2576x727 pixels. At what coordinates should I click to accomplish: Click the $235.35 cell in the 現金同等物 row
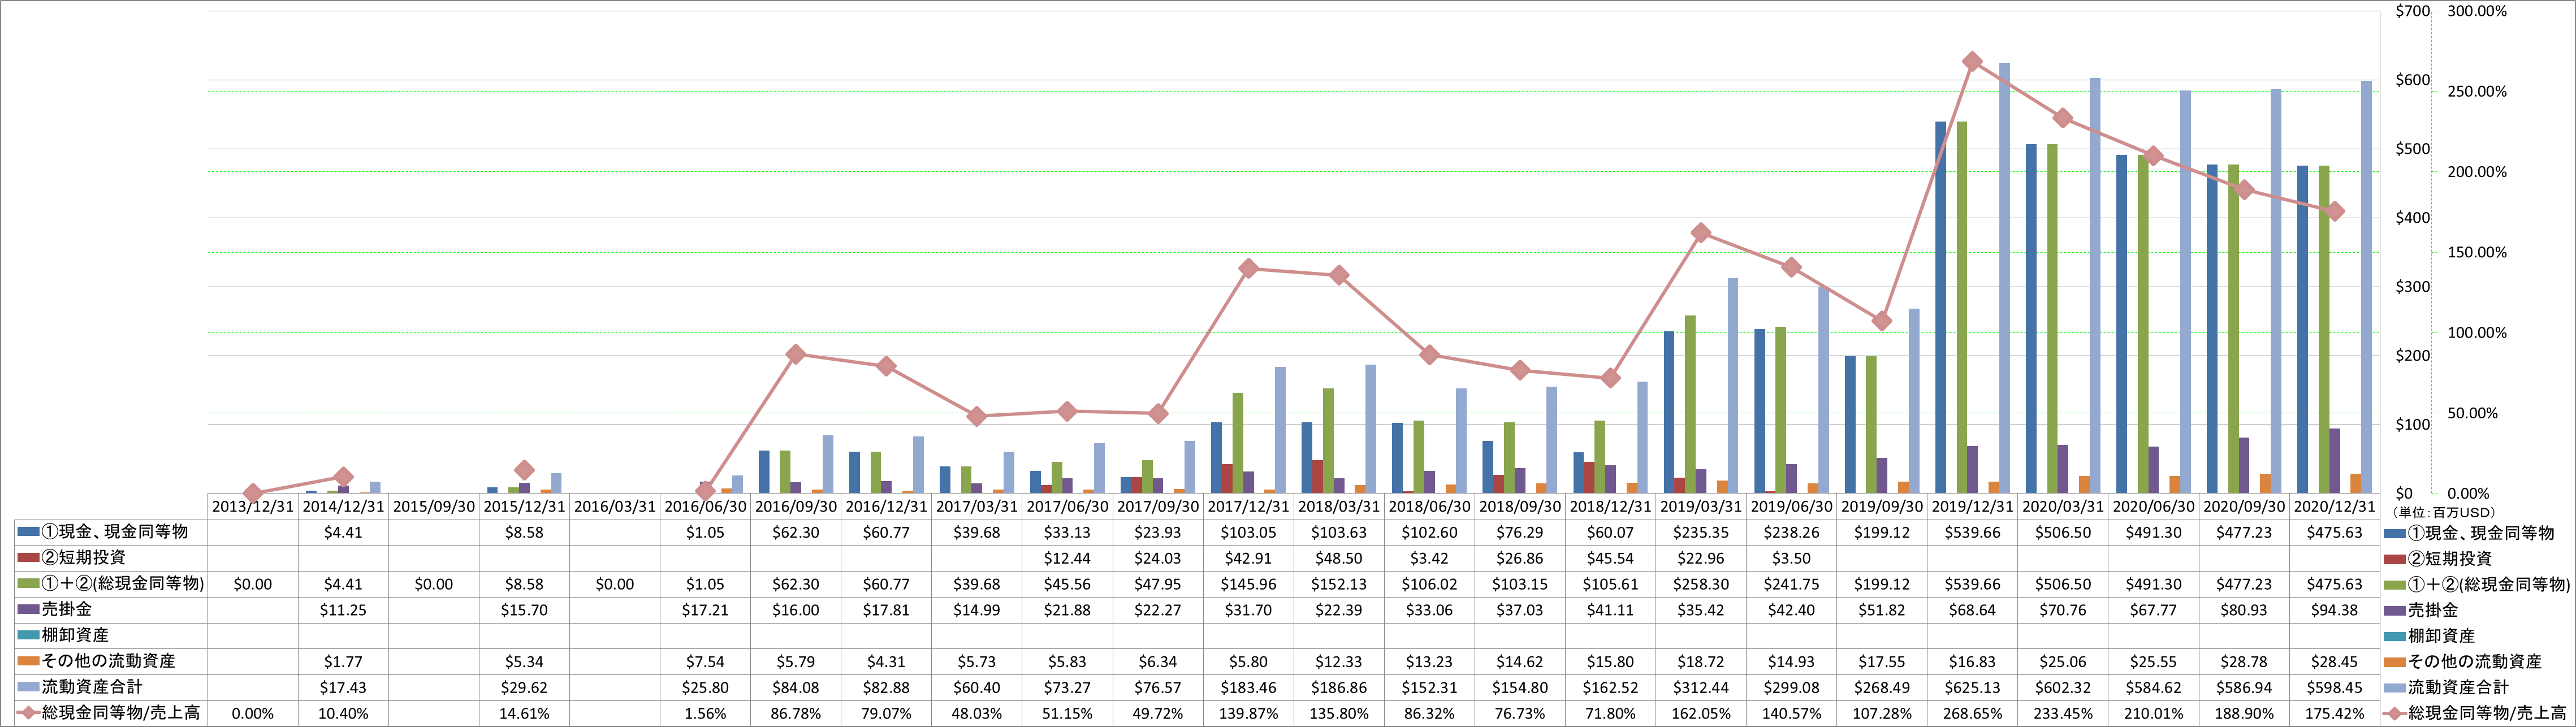tap(1701, 532)
